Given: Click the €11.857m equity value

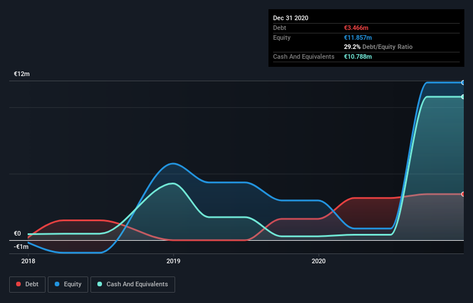Looking at the screenshot, I should coord(358,37).
